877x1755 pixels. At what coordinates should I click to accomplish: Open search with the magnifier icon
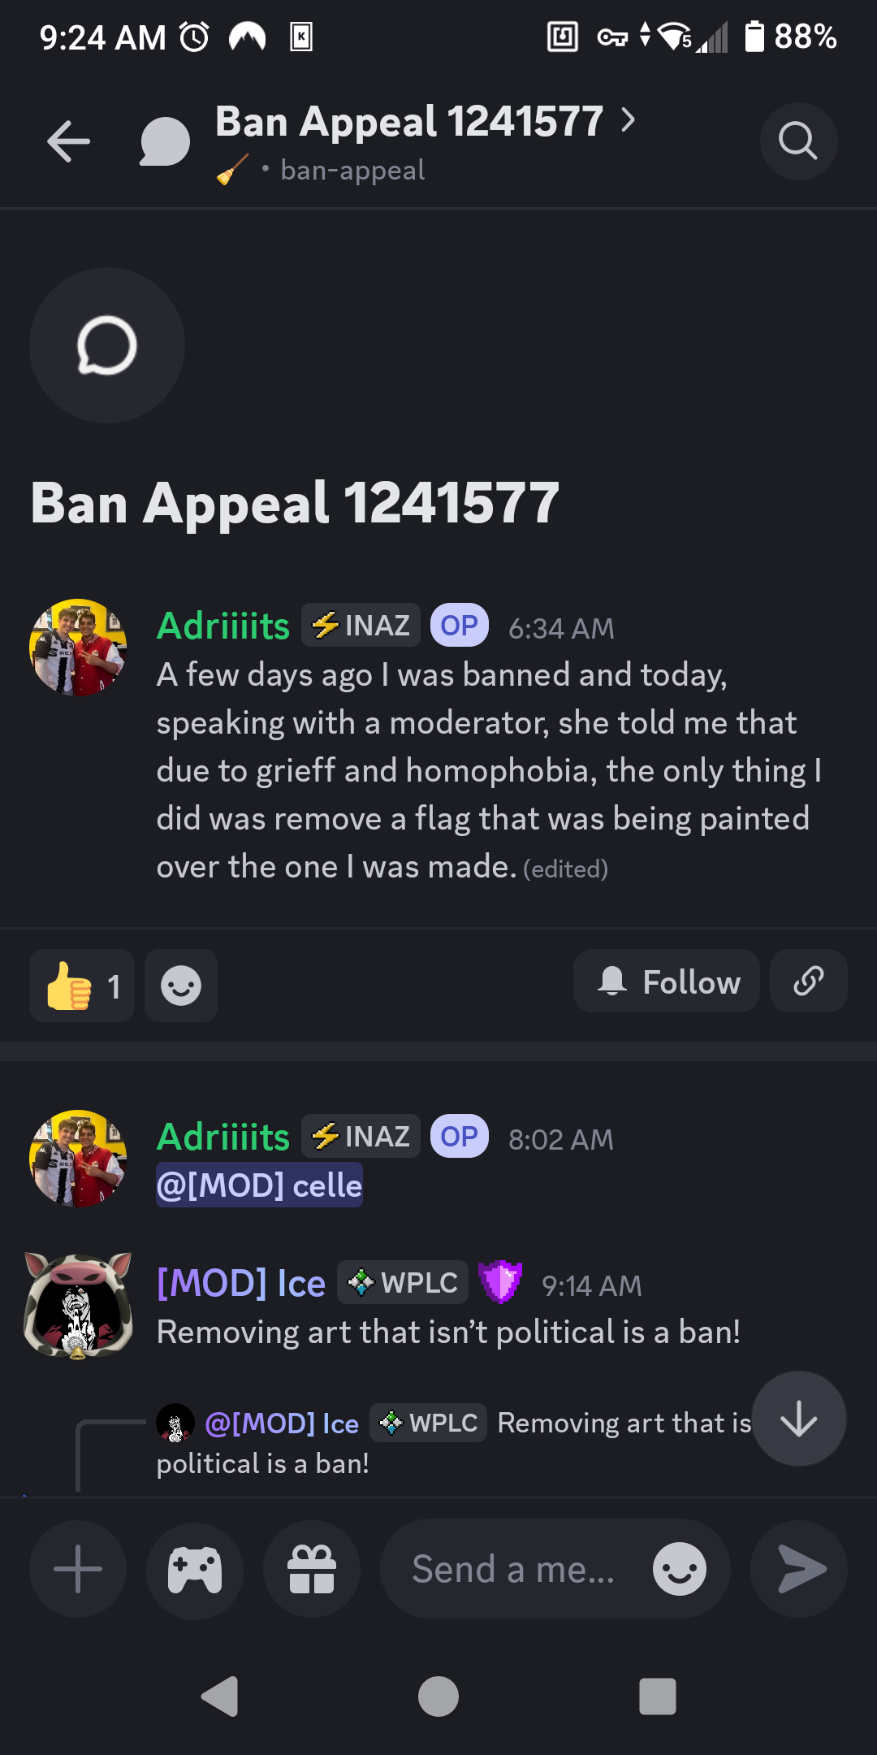798,141
